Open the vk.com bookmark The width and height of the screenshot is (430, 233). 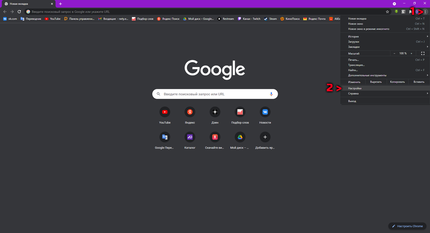(10, 19)
